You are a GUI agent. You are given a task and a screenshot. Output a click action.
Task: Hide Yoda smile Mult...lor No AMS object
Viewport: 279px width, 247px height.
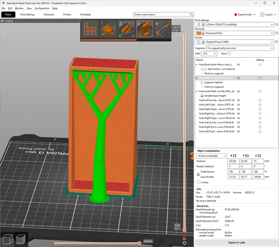[238, 91]
